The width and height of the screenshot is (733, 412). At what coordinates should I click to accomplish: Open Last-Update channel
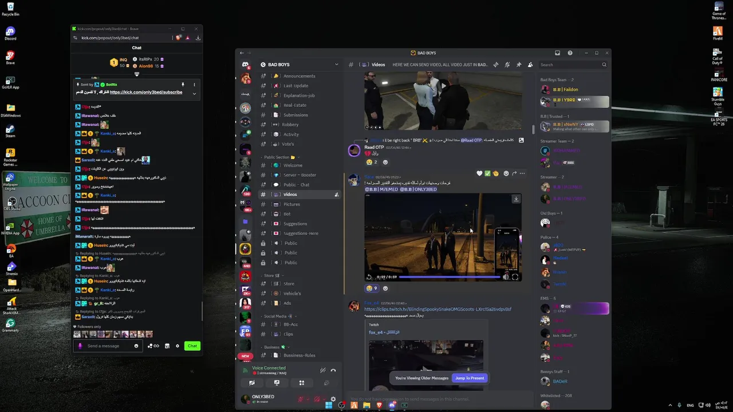click(x=299, y=86)
